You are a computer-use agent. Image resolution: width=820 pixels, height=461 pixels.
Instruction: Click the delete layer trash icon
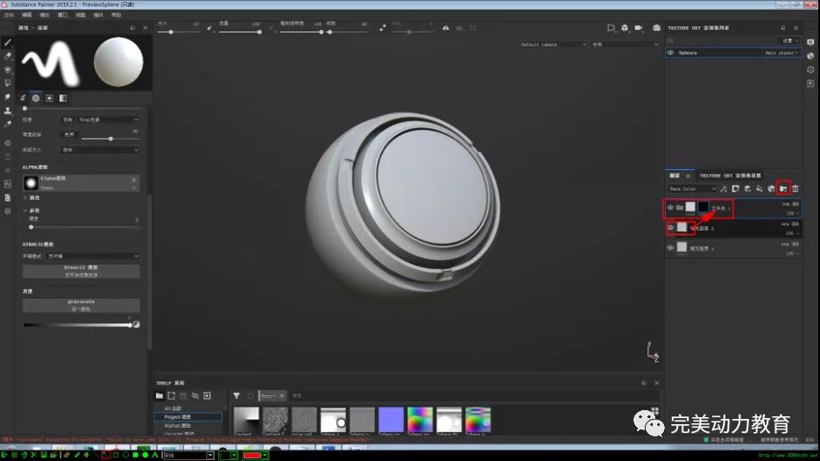795,188
